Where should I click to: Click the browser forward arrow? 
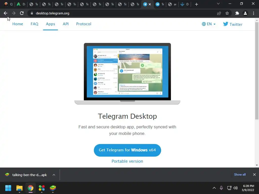(x=14, y=13)
